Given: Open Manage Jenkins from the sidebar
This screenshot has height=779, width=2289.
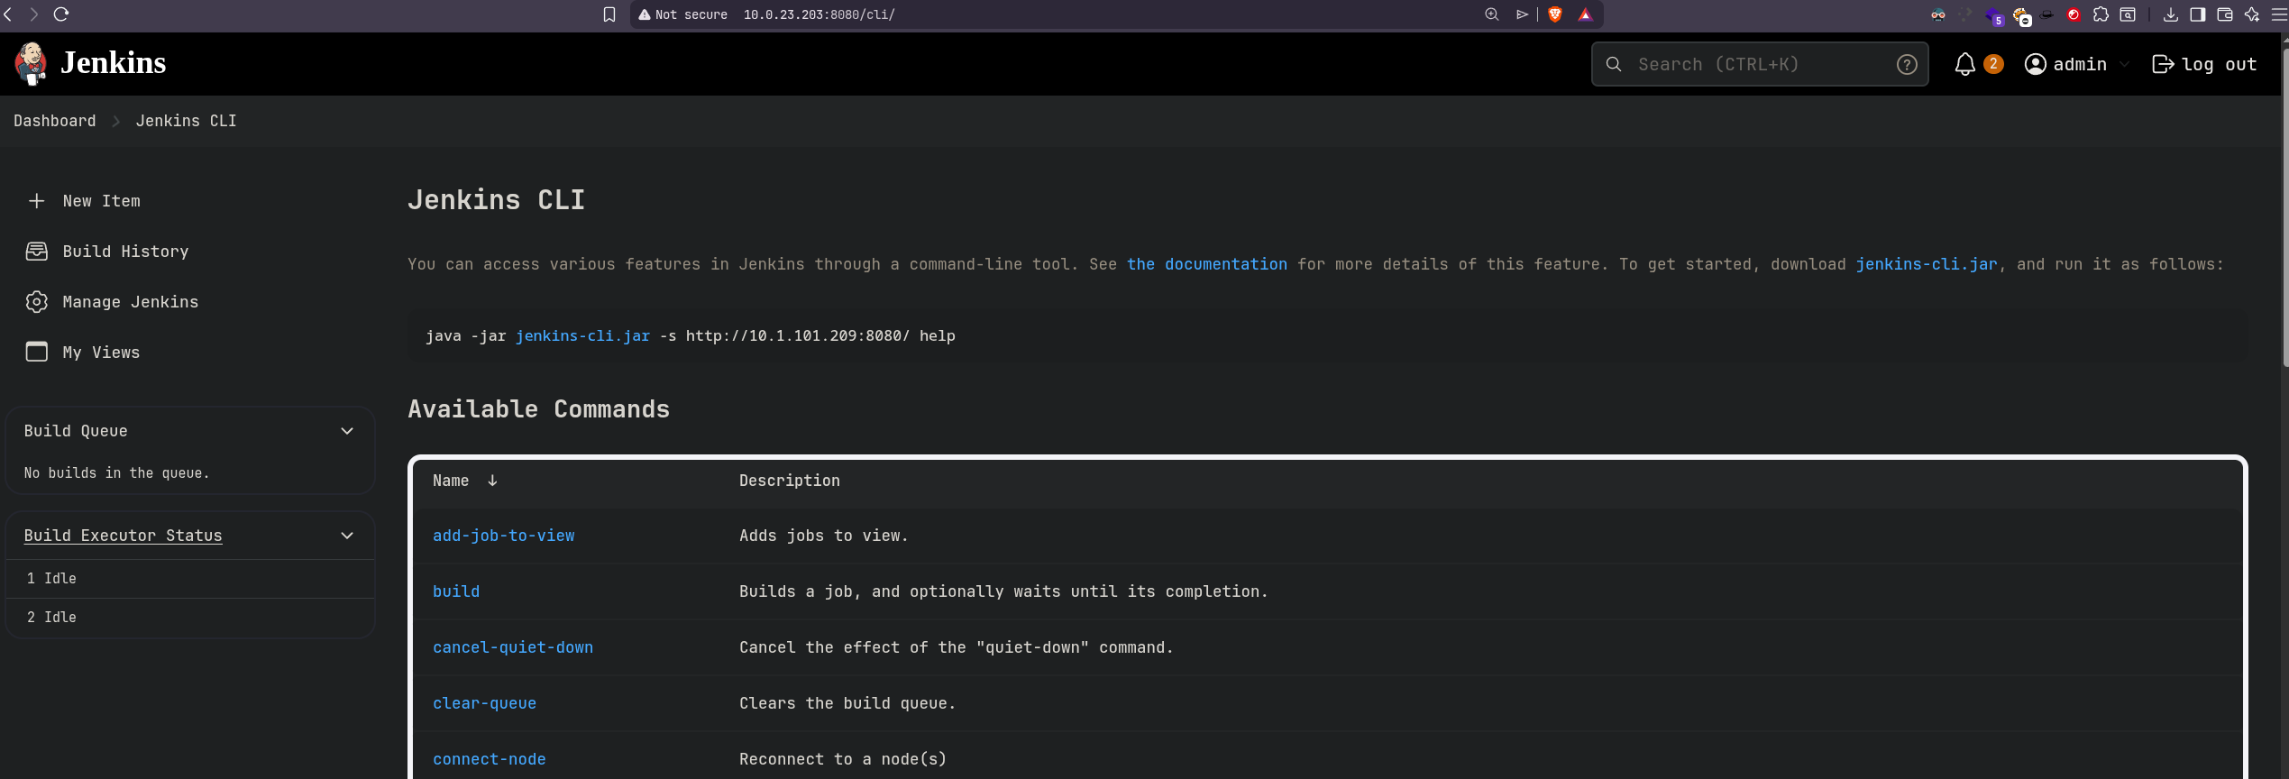Looking at the screenshot, I should tap(130, 302).
